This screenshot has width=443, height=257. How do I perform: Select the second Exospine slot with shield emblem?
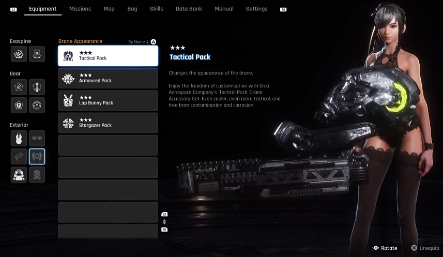(37, 54)
